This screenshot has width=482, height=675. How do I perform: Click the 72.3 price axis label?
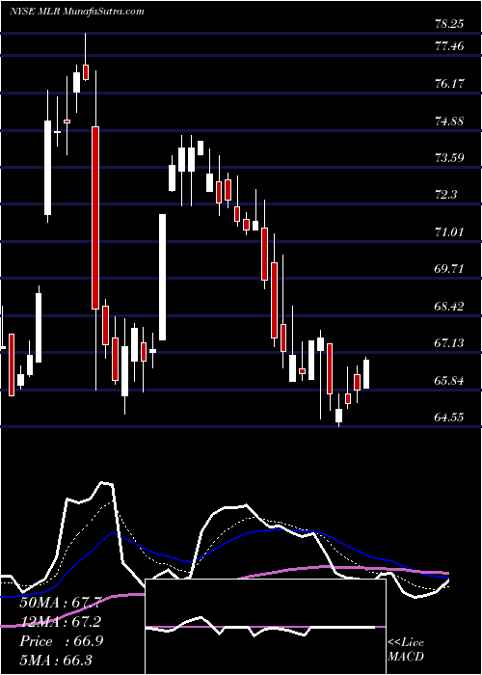(x=445, y=195)
